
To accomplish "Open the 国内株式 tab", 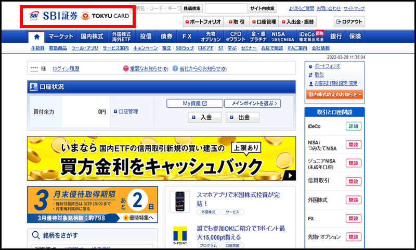I will click(x=92, y=36).
